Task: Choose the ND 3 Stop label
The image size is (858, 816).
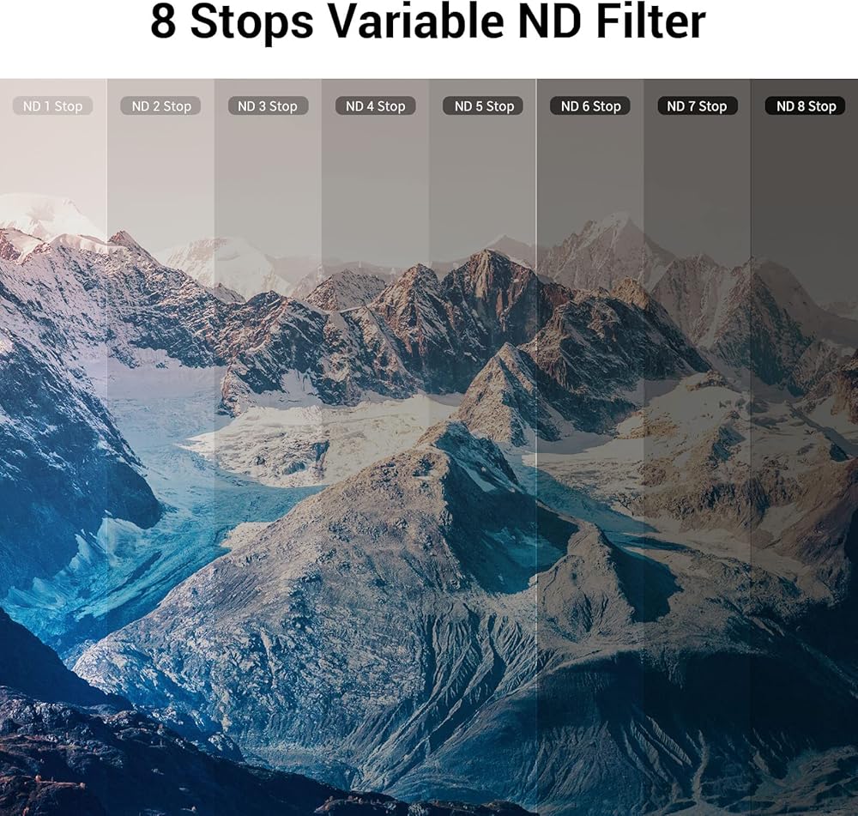Action: point(268,106)
